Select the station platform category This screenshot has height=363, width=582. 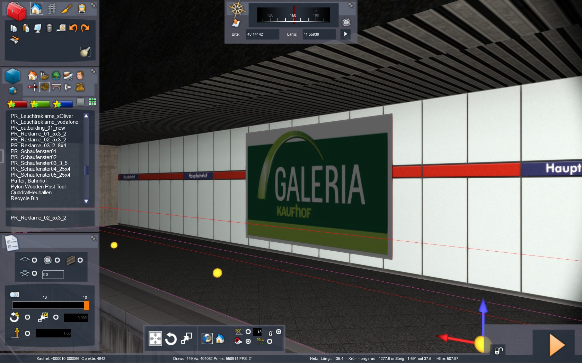pyautogui.click(x=68, y=75)
